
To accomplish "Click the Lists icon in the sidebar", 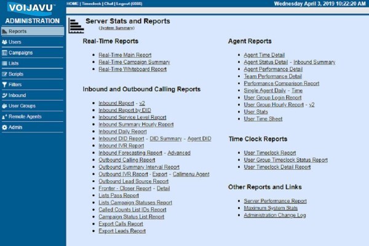I will point(4,63).
